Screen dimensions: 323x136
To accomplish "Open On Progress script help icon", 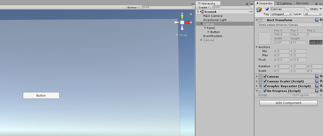I will [x=317, y=91].
